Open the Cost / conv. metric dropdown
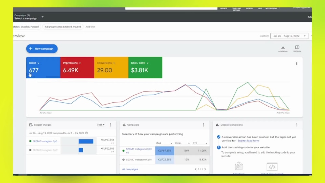The image size is (325, 183). tap(140, 63)
